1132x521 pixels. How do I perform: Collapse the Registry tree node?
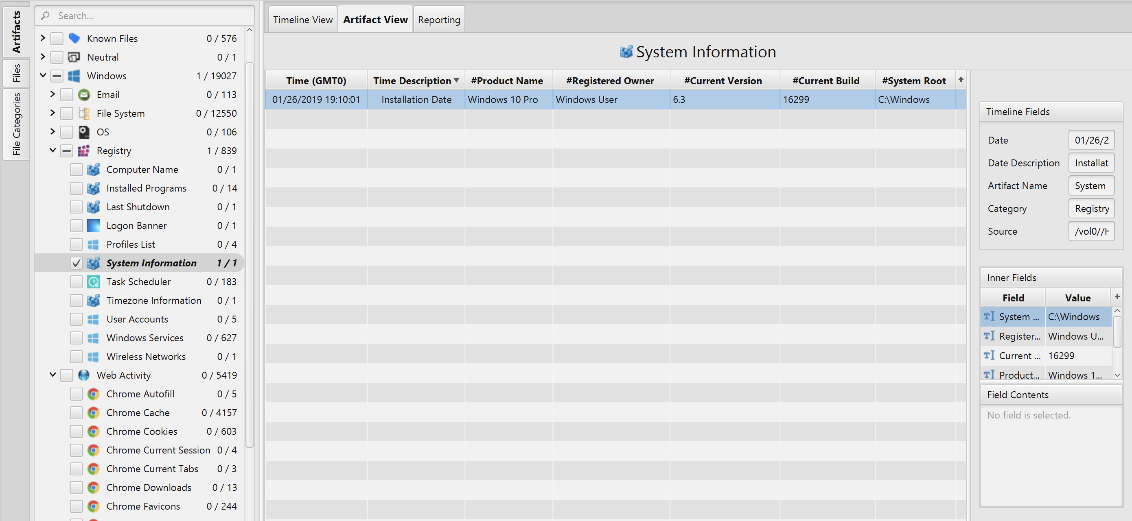52,150
